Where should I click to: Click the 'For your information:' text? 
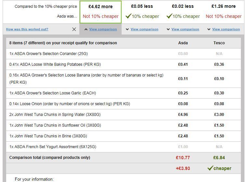point(34,179)
